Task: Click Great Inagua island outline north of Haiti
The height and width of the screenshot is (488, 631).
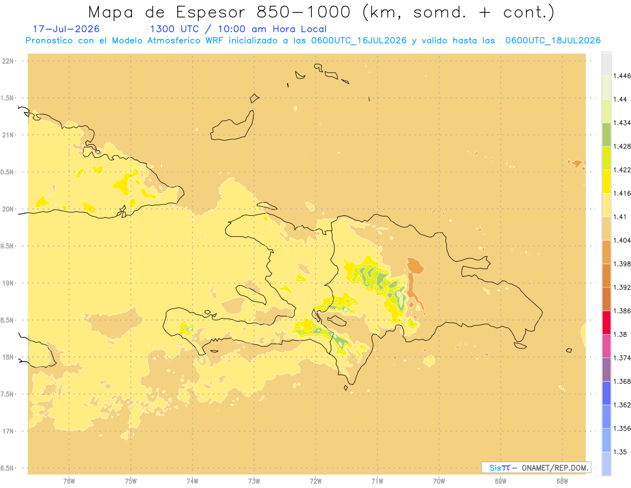Action: tap(233, 125)
